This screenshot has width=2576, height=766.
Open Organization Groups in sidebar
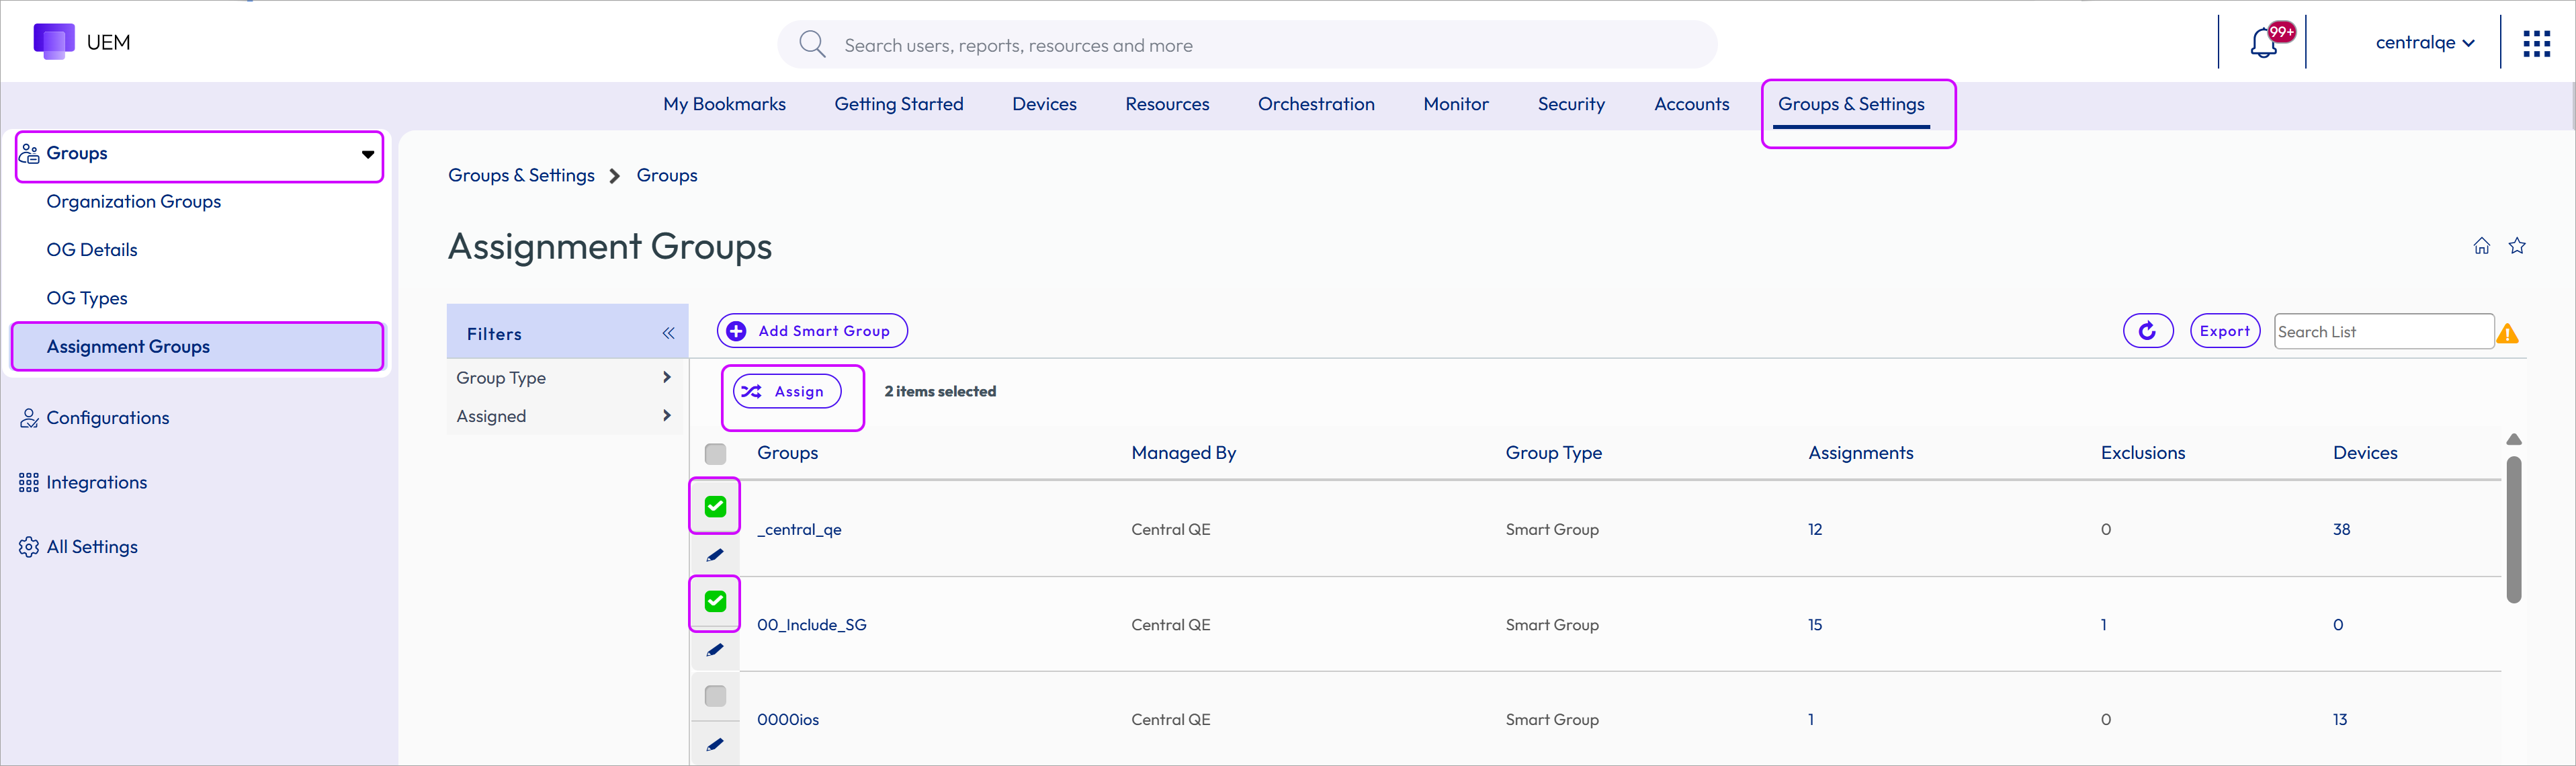tap(134, 201)
